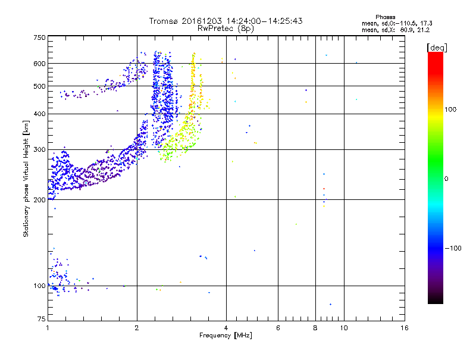Click the x-axis tick label "2"

click(x=137, y=328)
